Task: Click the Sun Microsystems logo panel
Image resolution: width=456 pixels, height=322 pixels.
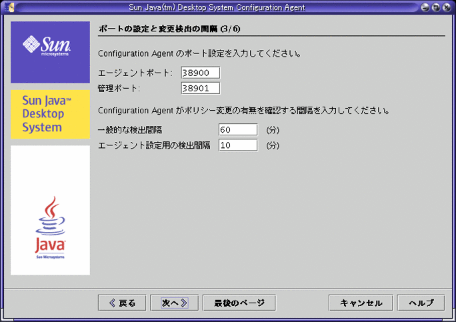Action: 50,53
